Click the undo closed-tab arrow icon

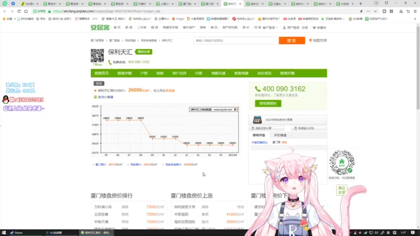click(x=408, y=11)
